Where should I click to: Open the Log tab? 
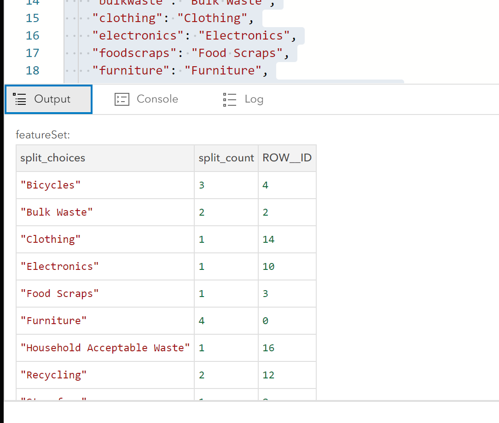point(243,99)
